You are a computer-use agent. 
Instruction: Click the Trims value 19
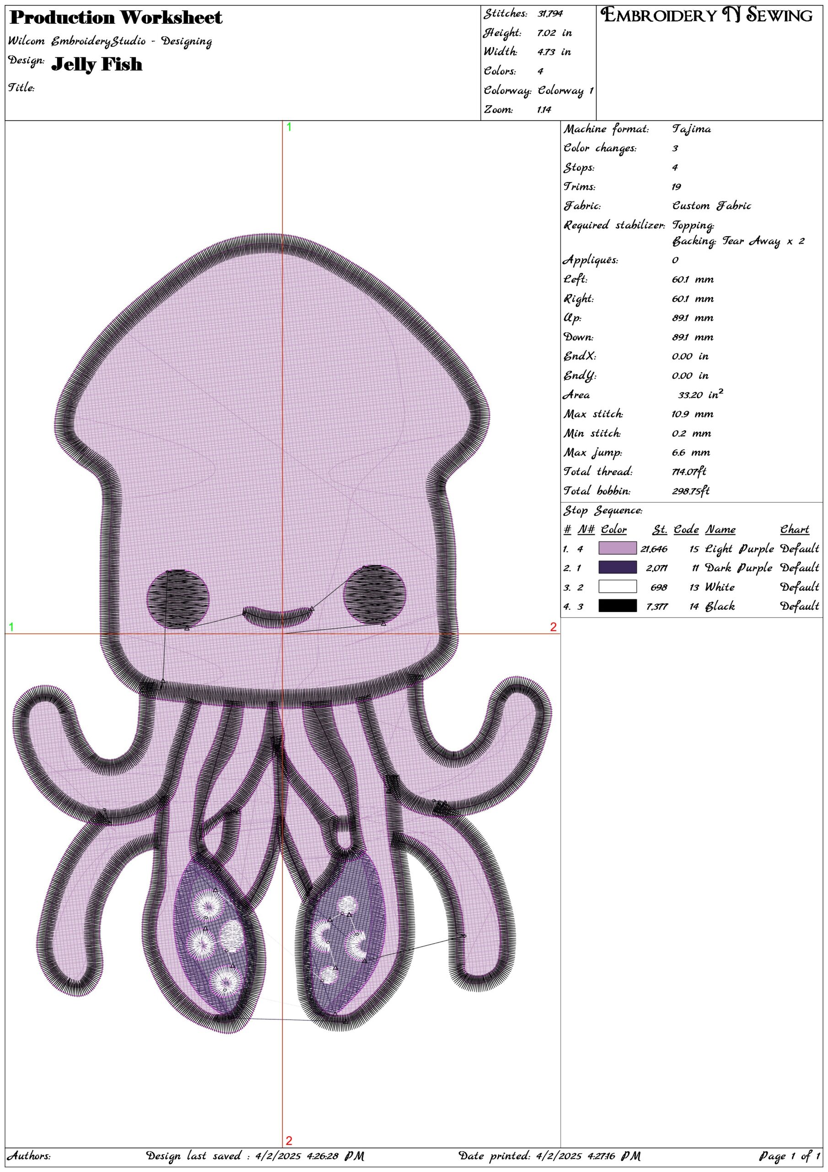tap(677, 187)
